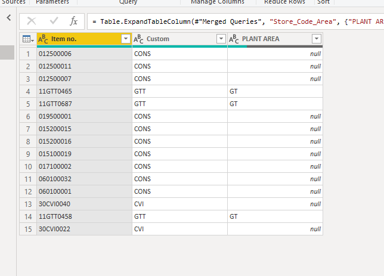Select cell 30CVI0040 in Item no.
The width and height of the screenshot is (384, 276).
point(84,204)
